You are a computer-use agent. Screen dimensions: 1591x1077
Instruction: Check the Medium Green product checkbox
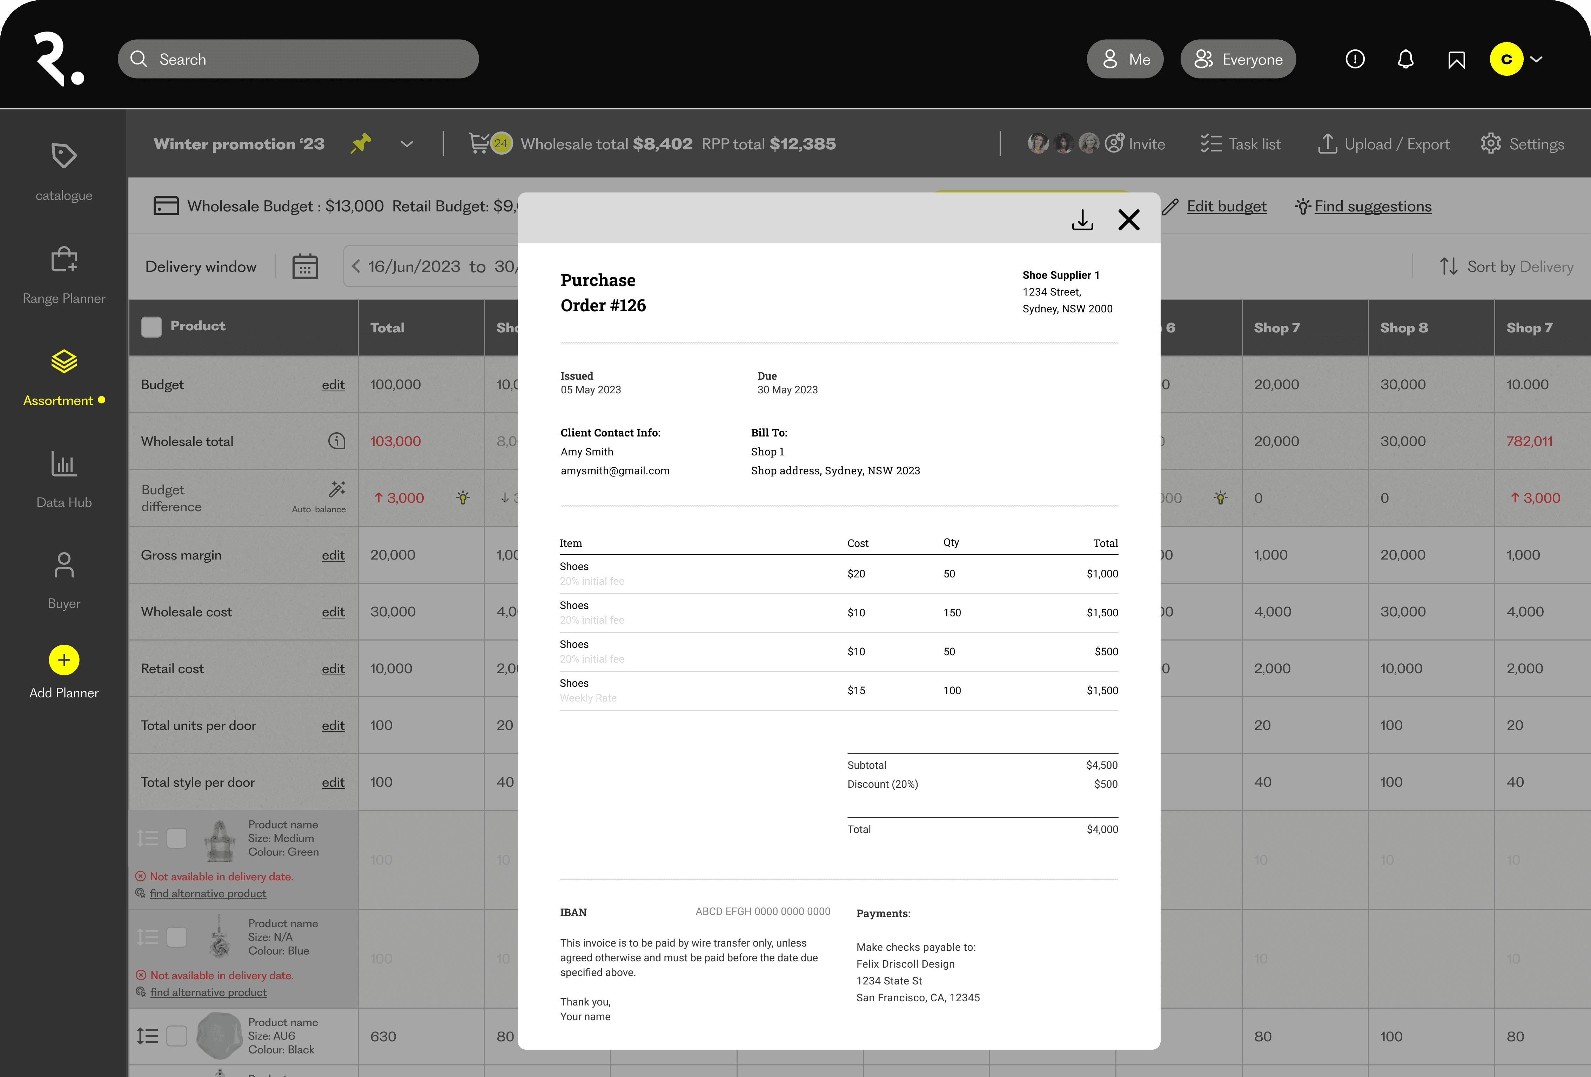(177, 838)
